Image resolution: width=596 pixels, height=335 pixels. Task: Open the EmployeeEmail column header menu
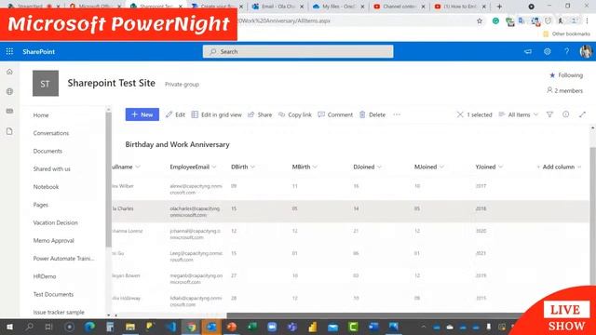tap(193, 167)
